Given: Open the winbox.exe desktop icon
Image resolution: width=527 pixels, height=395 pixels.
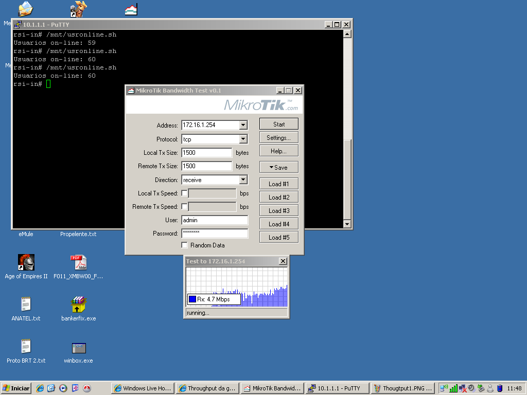Looking at the screenshot, I should click(x=78, y=348).
